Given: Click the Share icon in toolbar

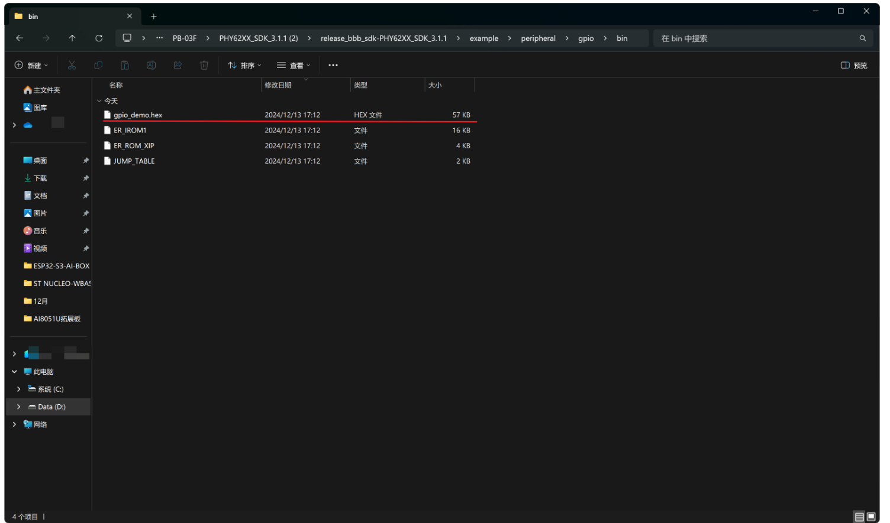Looking at the screenshot, I should pyautogui.click(x=178, y=65).
